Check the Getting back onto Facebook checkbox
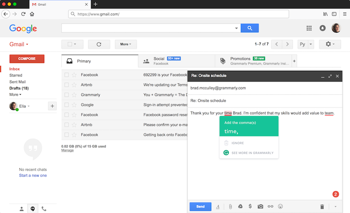 click(67, 135)
